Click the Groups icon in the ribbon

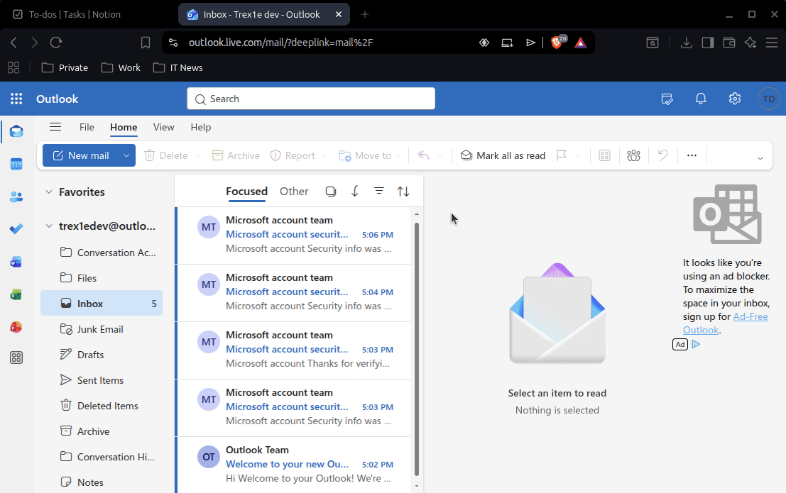pos(633,156)
